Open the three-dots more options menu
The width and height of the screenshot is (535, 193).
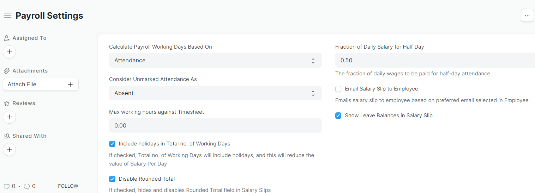(527, 15)
